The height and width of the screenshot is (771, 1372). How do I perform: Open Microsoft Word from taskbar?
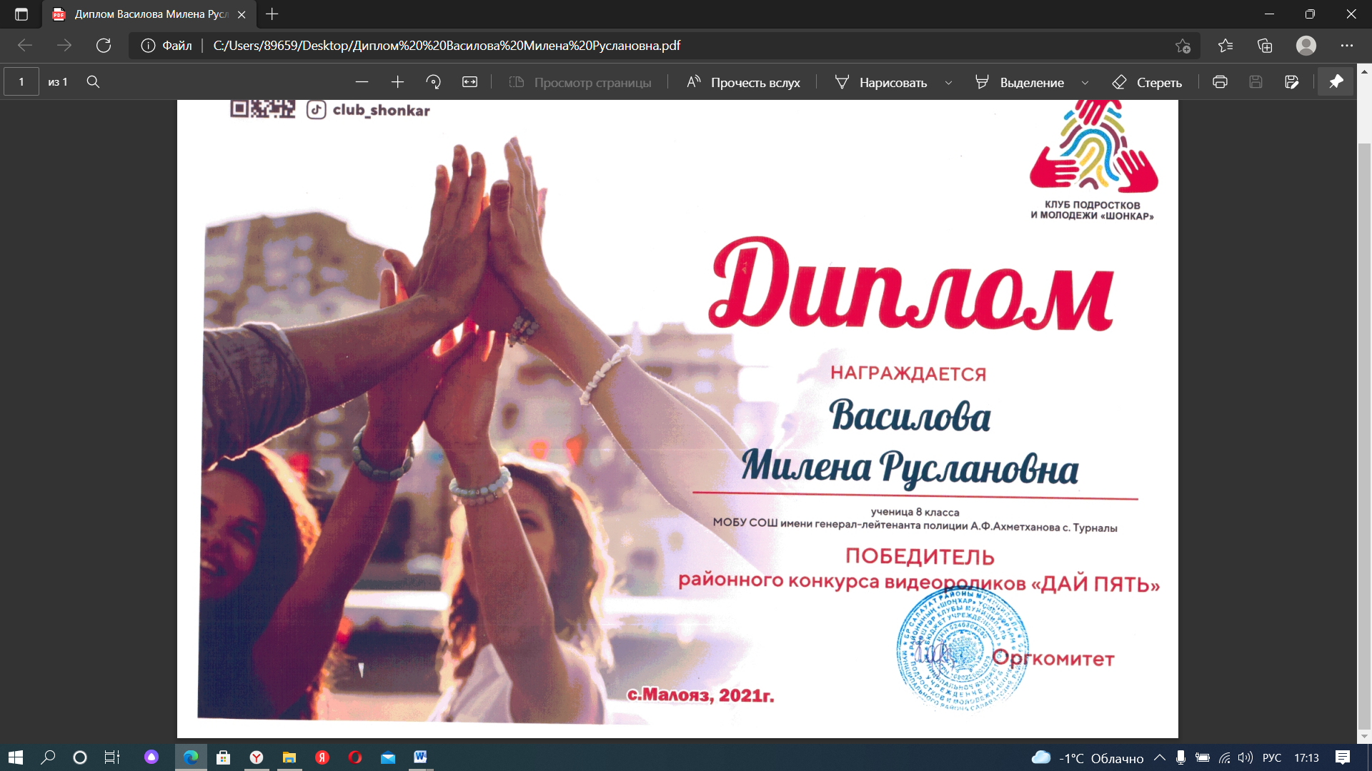(x=421, y=757)
